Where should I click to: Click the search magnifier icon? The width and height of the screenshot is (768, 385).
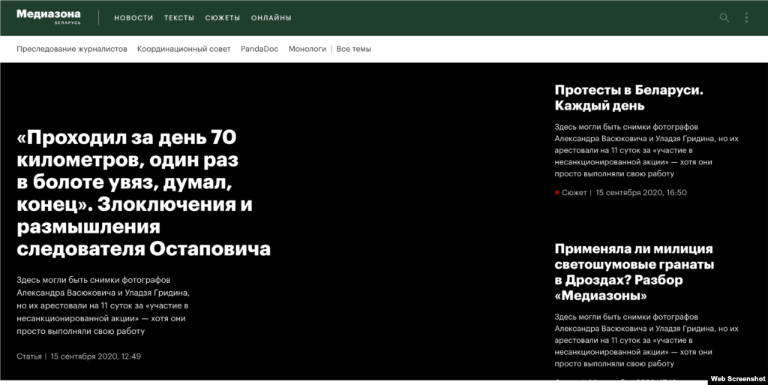tap(724, 18)
